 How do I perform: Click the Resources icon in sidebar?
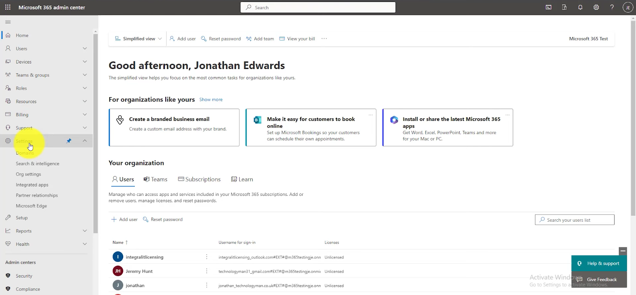coord(8,101)
